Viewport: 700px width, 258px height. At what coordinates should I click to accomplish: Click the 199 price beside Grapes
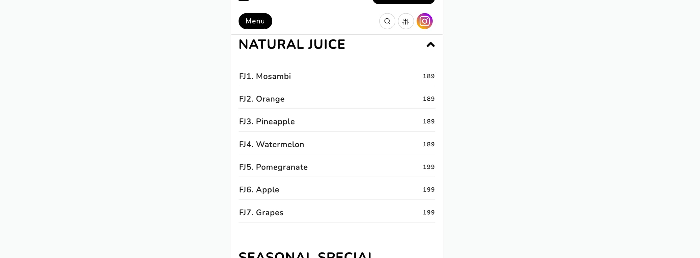pos(428,212)
